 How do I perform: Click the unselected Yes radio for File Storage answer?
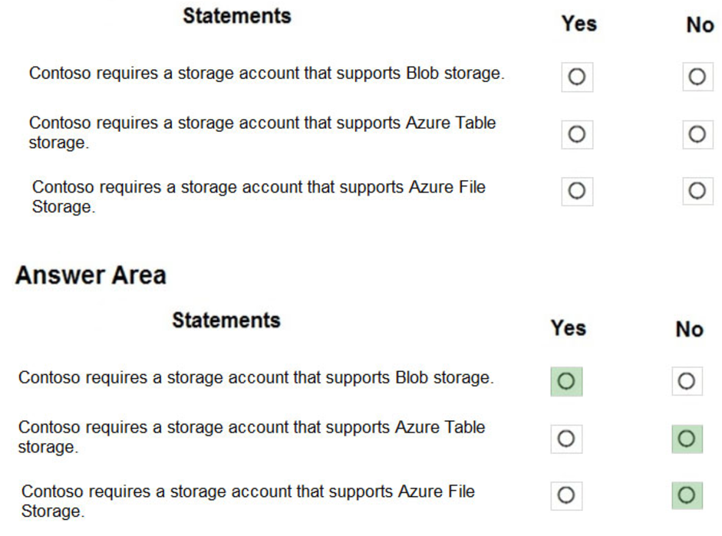click(567, 495)
